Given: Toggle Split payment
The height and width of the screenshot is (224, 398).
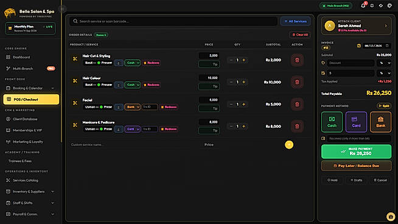Looking at the screenshot, I should pos(384,106).
